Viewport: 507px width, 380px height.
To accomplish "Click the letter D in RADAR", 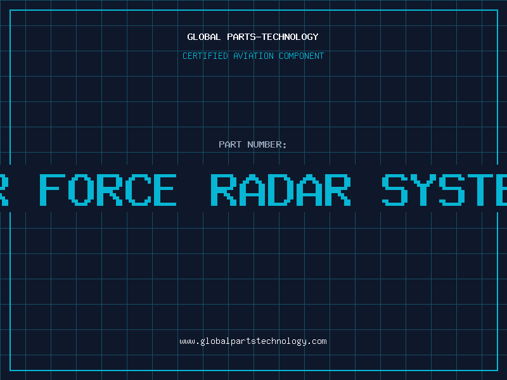I will point(280,190).
